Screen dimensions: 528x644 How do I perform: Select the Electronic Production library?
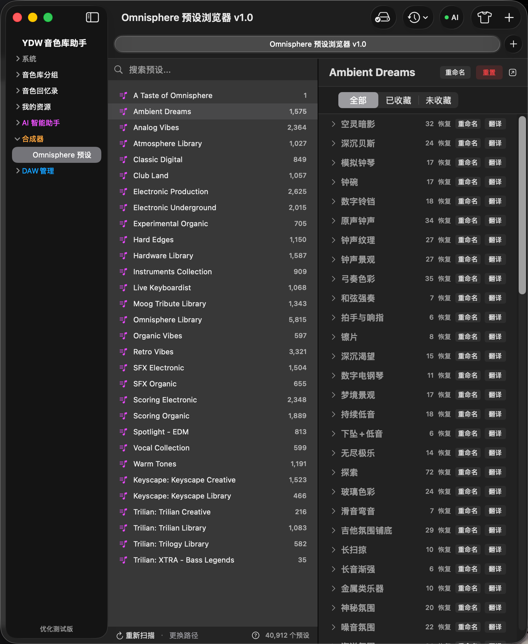pos(213,192)
